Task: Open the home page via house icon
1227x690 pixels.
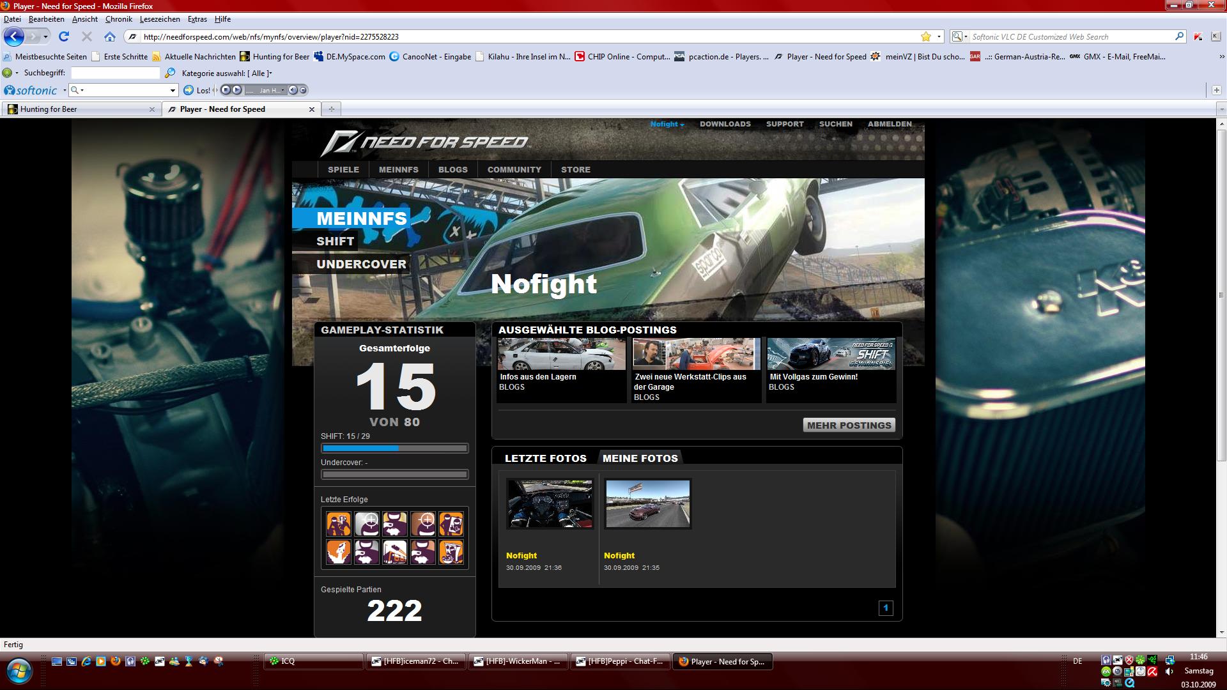Action: coord(110,36)
